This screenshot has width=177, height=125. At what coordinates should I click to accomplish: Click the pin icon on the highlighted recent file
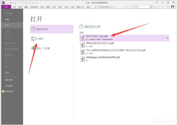167,38
